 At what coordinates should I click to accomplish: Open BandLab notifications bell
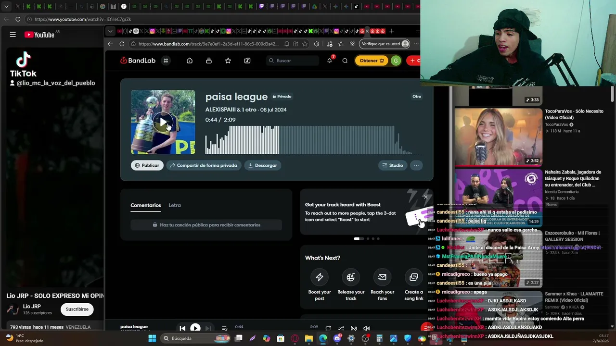(x=330, y=61)
